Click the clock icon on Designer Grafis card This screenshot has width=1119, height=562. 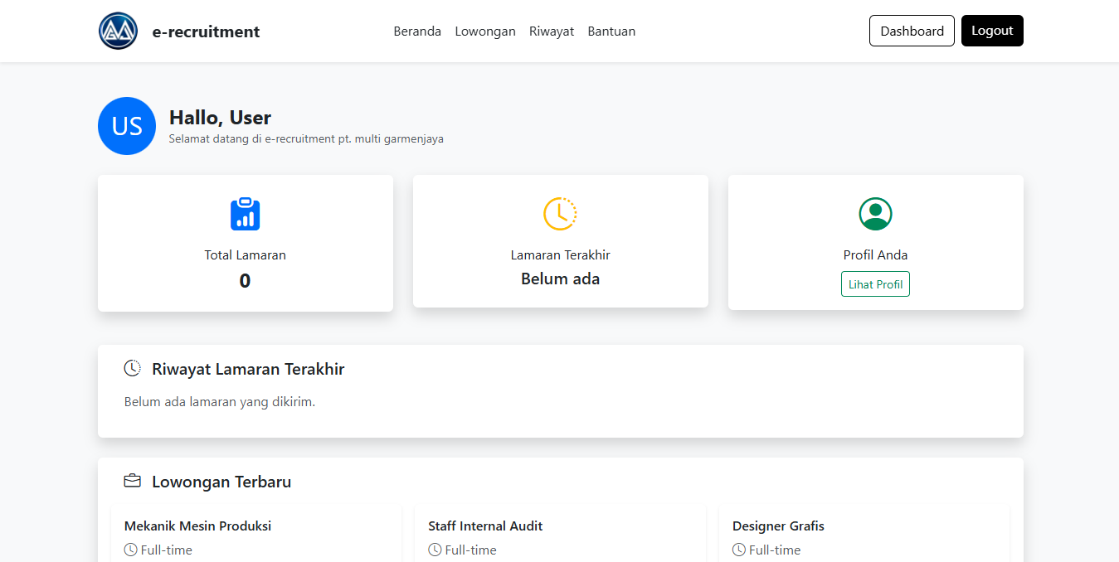pyautogui.click(x=738, y=549)
